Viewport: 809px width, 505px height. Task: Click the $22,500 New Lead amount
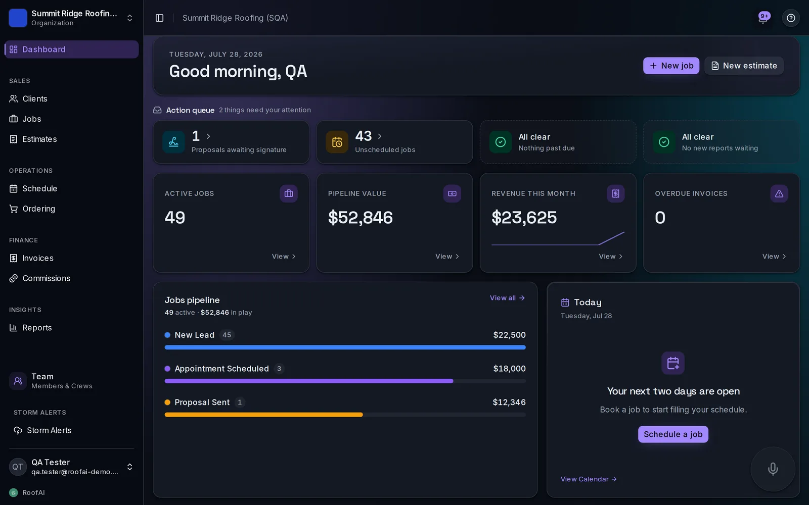tap(509, 335)
